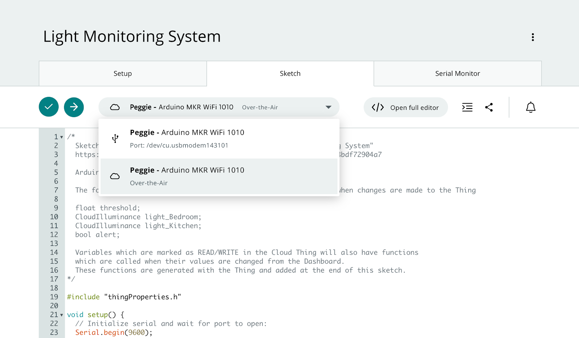Open the notifications bell
This screenshot has height=338, width=579.
pos(531,107)
